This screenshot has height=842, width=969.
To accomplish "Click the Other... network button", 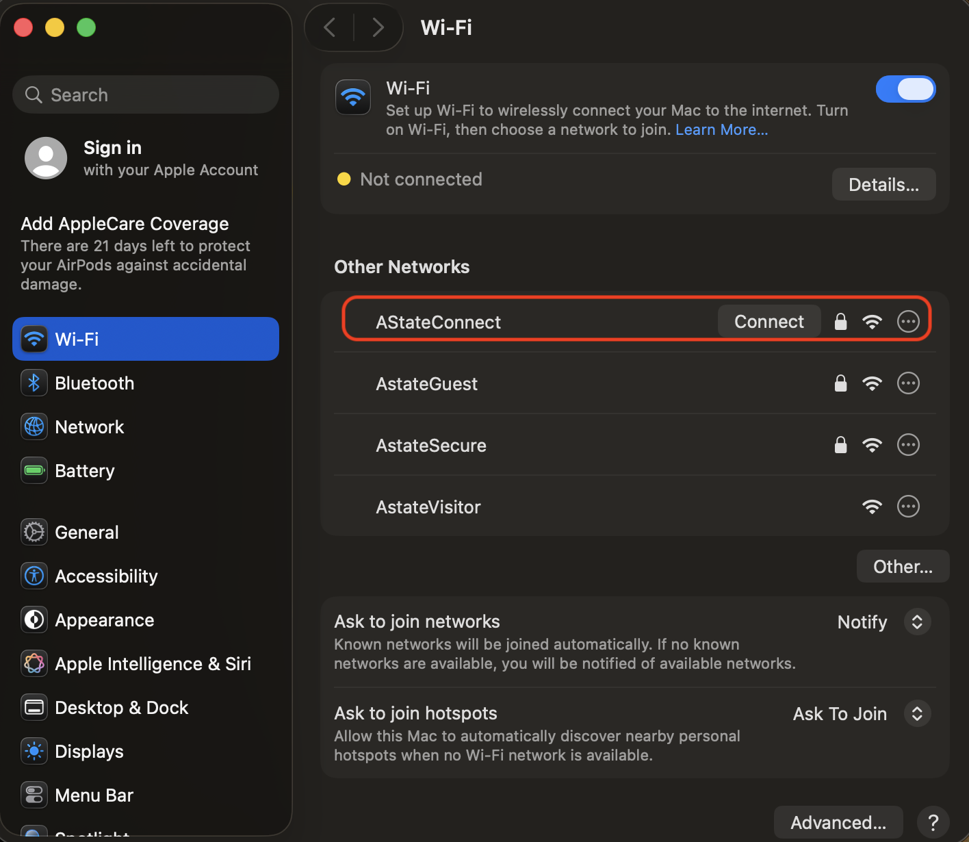I will click(x=903, y=567).
